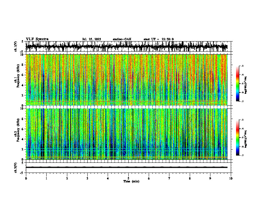The image size is (260, 200).
Task: Click the time axis tick label 4
Action: pos(108,178)
